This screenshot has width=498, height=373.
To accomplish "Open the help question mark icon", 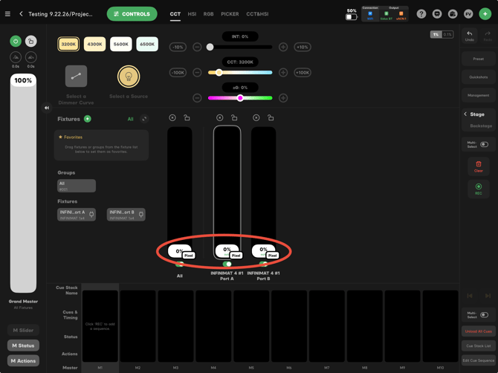I will point(421,14).
